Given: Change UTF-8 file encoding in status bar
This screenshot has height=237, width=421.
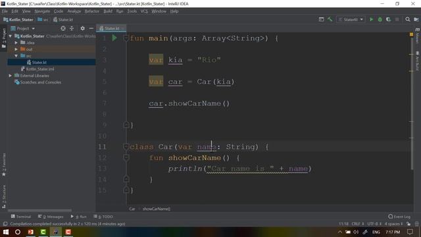Looking at the screenshot, I should tap(374, 224).
